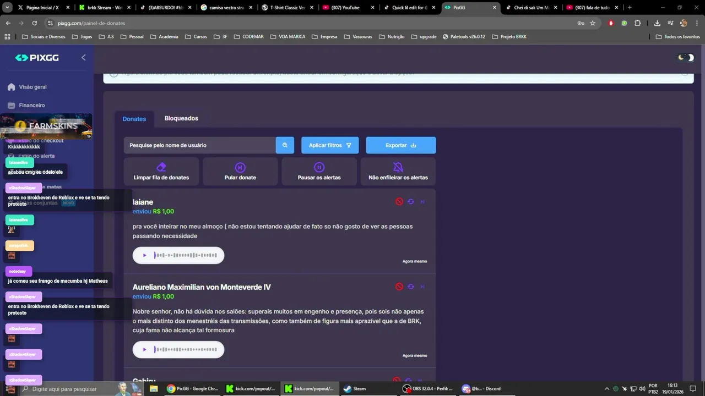This screenshot has width=705, height=396.
Task: Seek in Aureliano Maximilian's audio waveform
Action: pyautogui.click(x=186, y=349)
